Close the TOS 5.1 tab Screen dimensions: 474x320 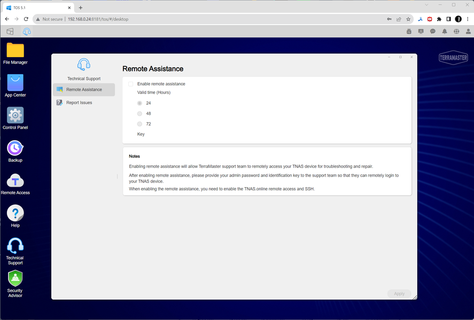[69, 7]
